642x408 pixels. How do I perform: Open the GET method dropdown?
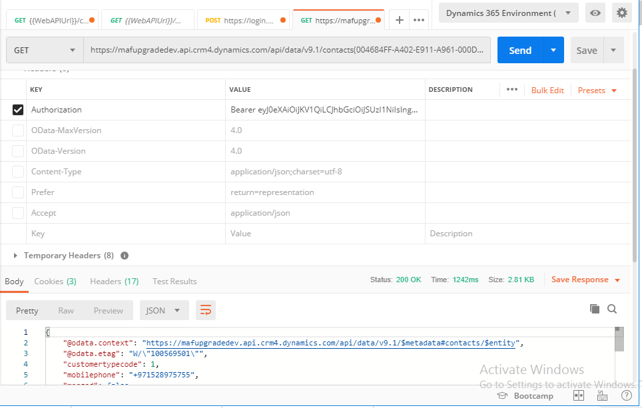[x=45, y=51]
